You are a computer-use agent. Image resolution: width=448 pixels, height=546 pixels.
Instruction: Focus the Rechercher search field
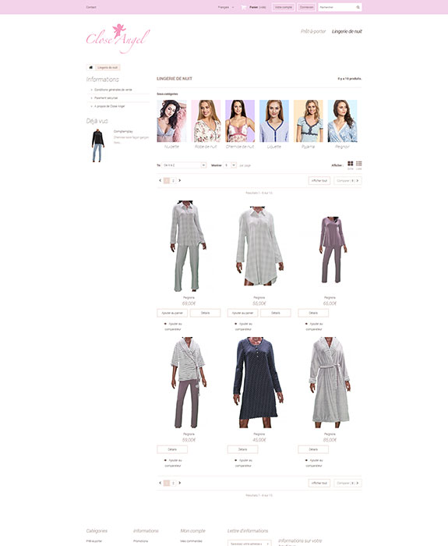coord(337,7)
